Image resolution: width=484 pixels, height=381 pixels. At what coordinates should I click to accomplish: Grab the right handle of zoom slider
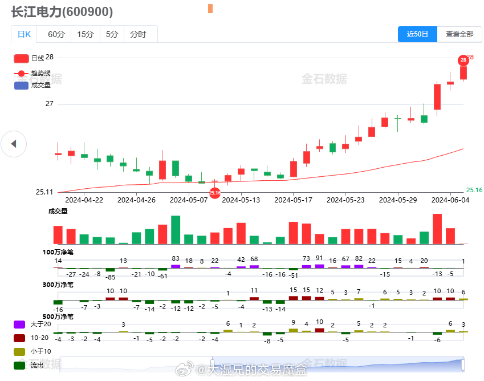pyautogui.click(x=463, y=364)
